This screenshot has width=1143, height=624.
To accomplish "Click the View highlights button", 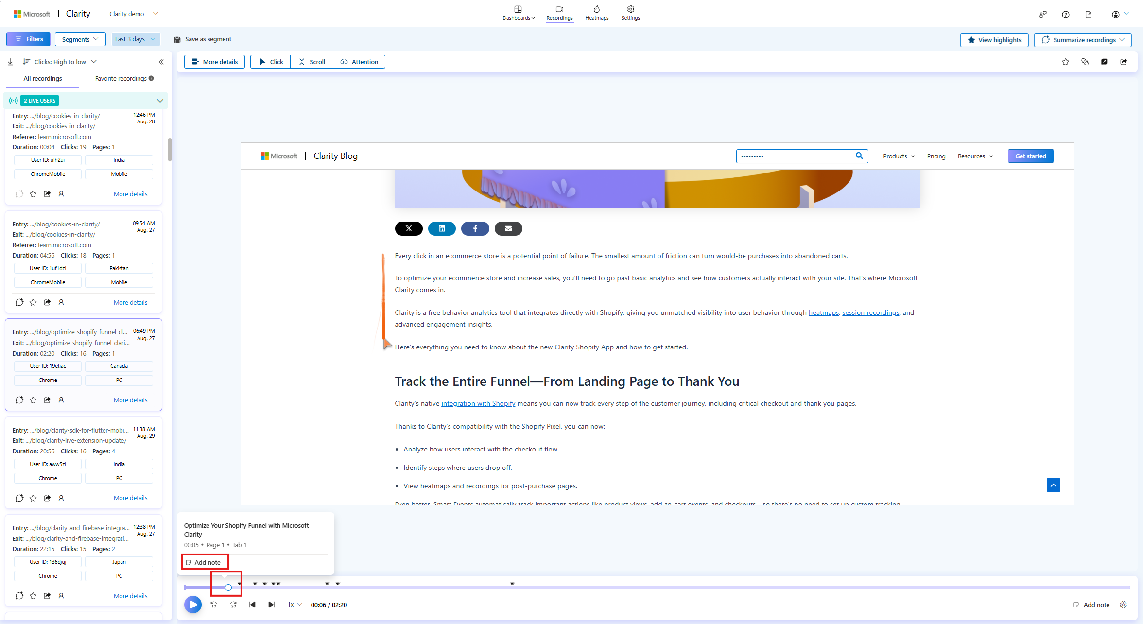I will tap(994, 40).
